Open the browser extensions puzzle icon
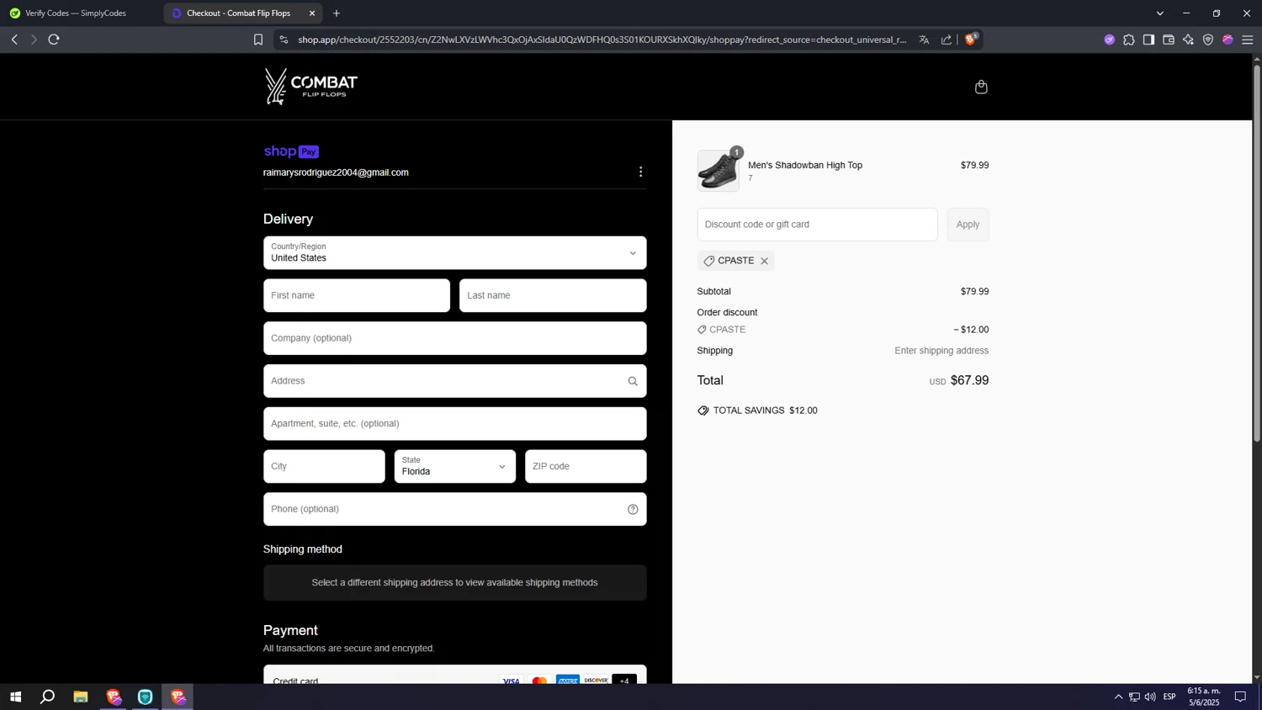Image resolution: width=1262 pixels, height=710 pixels. (1129, 40)
